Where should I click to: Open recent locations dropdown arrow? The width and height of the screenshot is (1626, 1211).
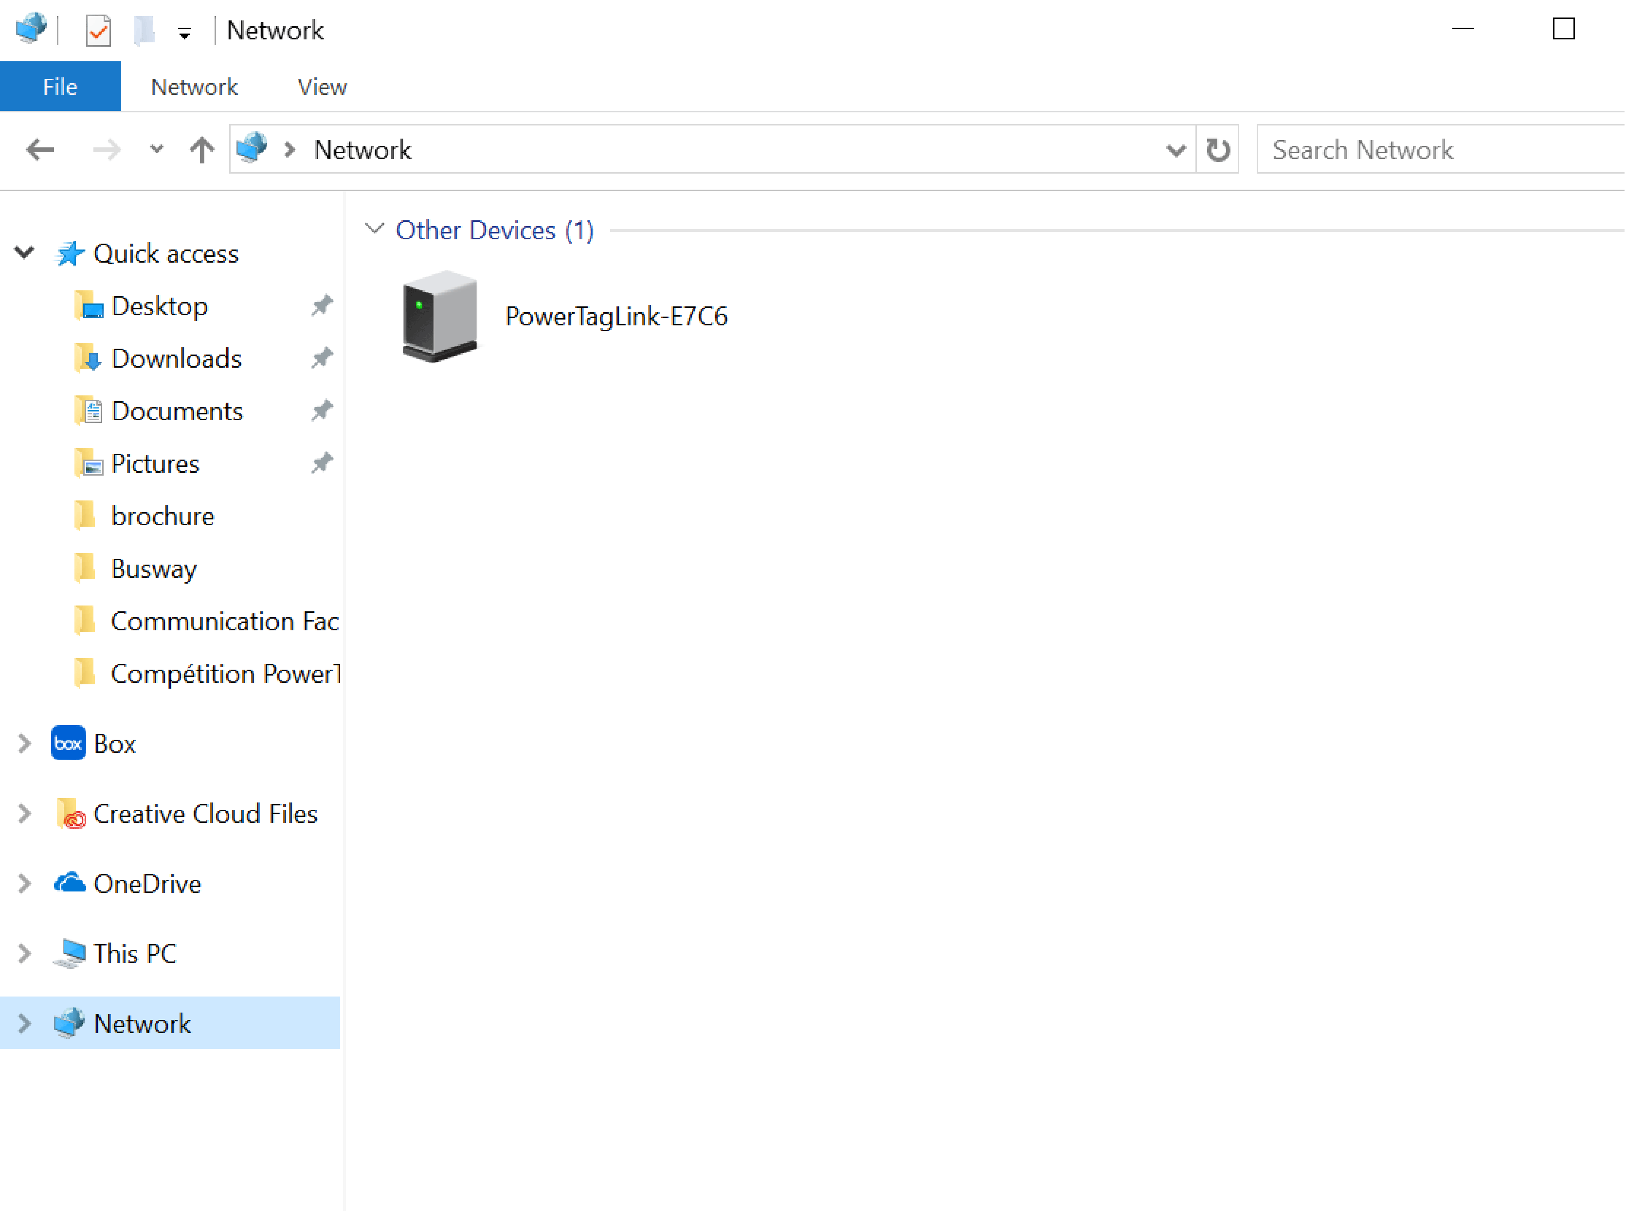point(156,149)
